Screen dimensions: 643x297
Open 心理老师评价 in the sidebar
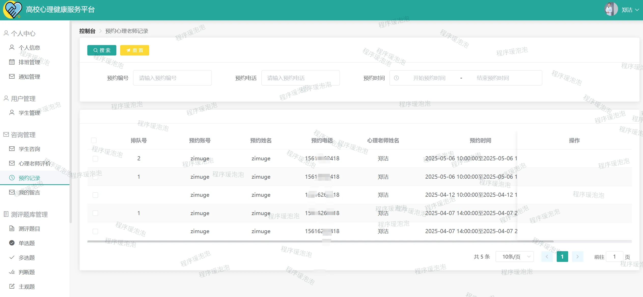coord(34,163)
